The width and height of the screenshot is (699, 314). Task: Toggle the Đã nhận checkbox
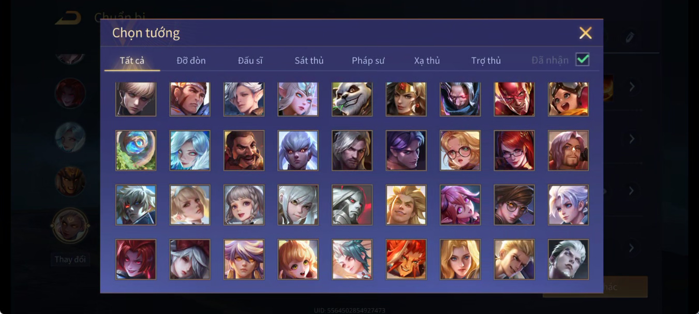click(x=583, y=59)
